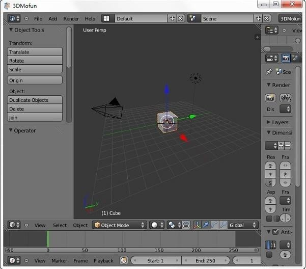
Task: Render animation with the clapperboard icon button
Action: (286, 98)
